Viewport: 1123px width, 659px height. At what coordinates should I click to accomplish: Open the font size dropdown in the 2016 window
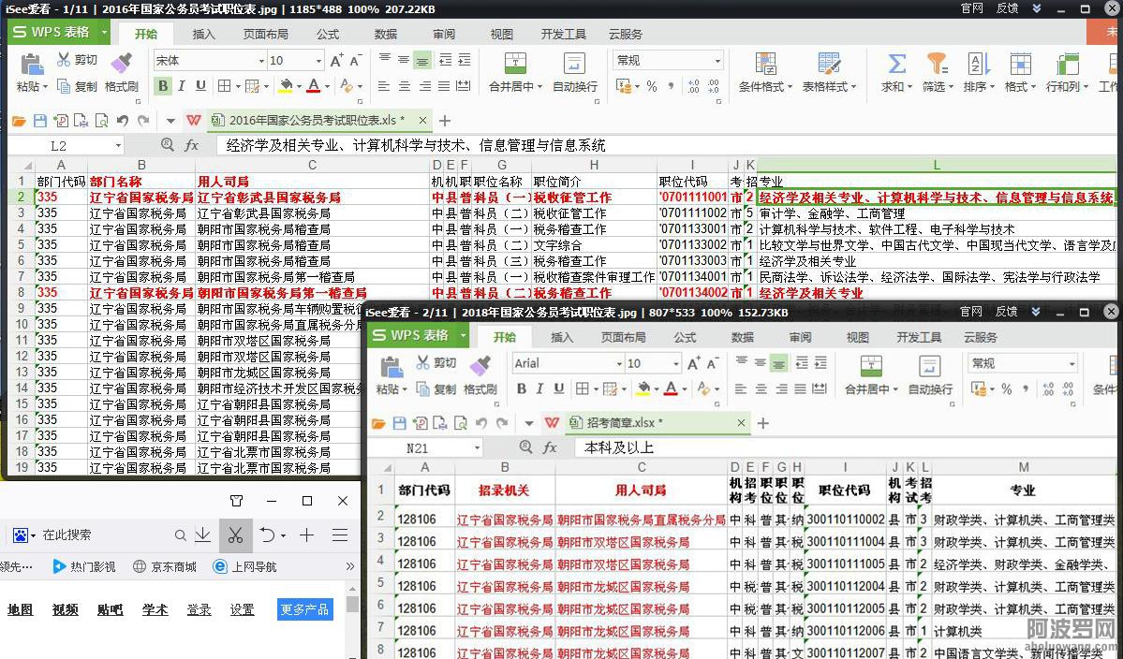point(318,61)
